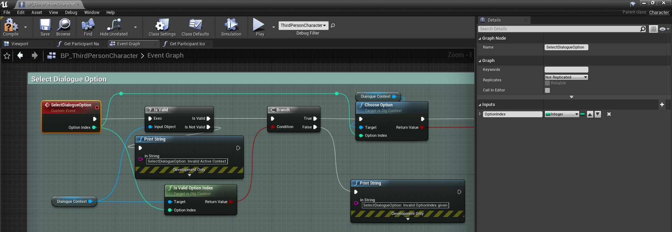Expand Print String Invalid Active Context node
The image size is (672, 232).
[189, 175]
